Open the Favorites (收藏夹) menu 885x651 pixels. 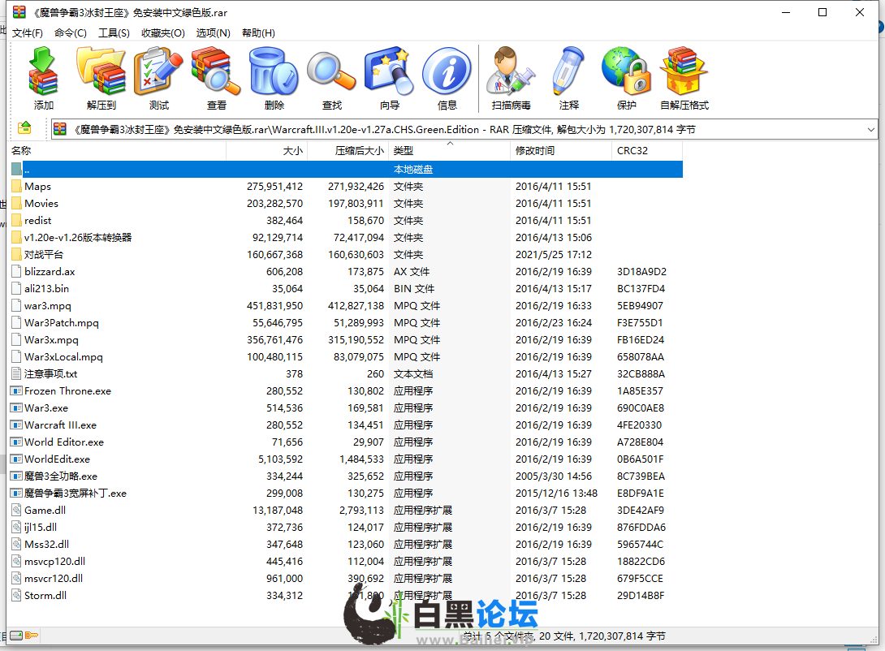(x=163, y=32)
